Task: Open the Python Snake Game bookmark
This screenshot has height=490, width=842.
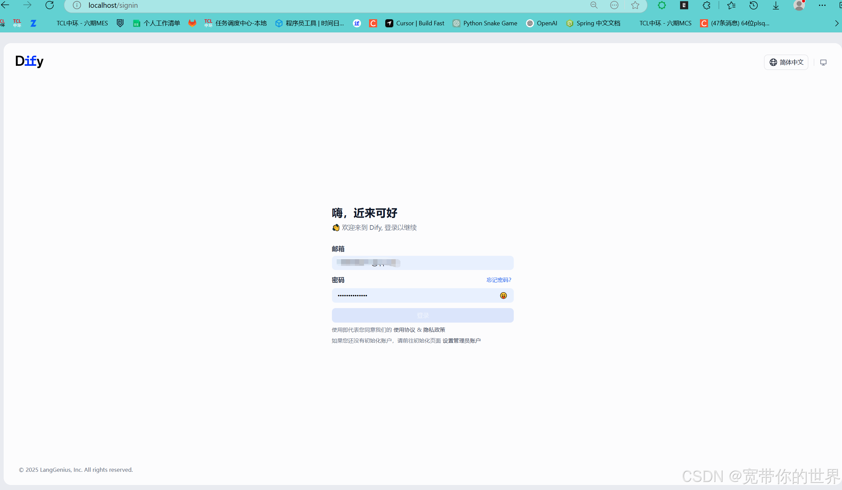Action: coord(485,23)
